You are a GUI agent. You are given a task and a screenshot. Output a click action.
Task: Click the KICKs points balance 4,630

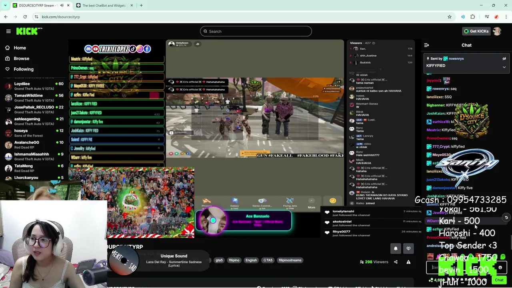(437, 280)
